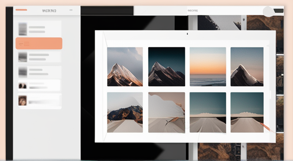Click the dark button at the top-right corner

tap(279, 11)
